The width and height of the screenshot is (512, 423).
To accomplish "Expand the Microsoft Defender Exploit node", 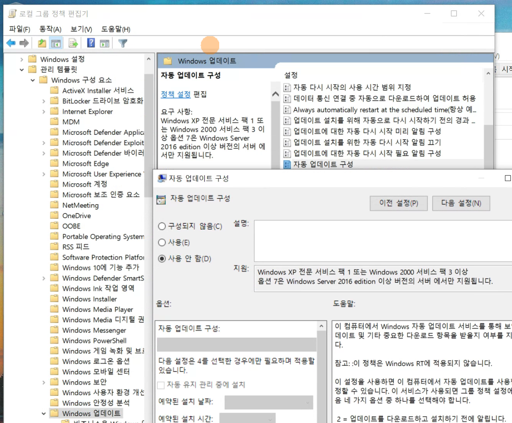I will (44, 143).
